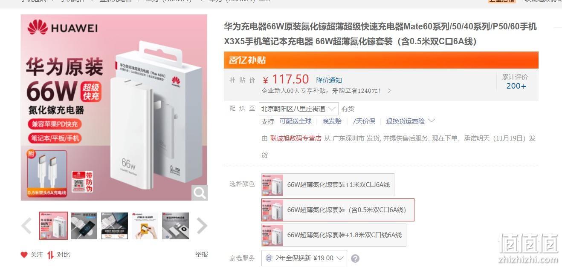Click the 降价通知 price alert link
562x267 pixels.
329,80
